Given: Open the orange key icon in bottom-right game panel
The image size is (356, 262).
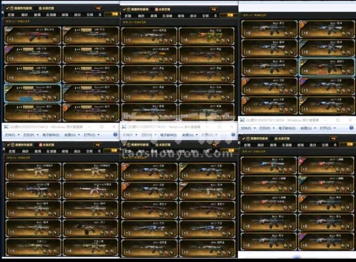Looking at the screenshot, I should click(x=333, y=139).
